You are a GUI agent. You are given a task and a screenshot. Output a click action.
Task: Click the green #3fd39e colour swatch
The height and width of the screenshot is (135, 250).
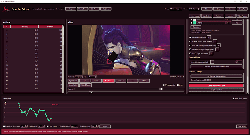pyautogui.click(x=195, y=23)
